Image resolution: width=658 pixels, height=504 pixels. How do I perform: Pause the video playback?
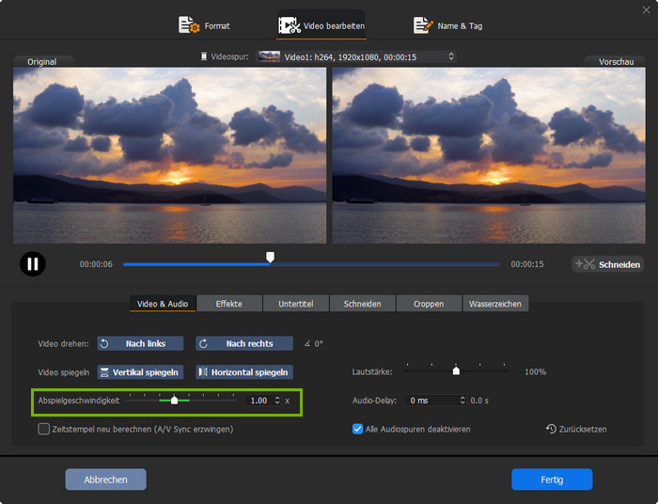33,264
